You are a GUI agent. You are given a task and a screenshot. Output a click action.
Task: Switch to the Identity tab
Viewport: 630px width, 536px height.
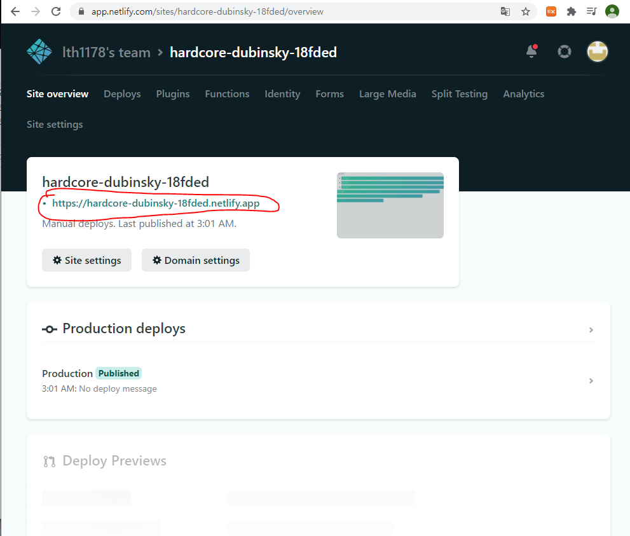click(x=282, y=94)
